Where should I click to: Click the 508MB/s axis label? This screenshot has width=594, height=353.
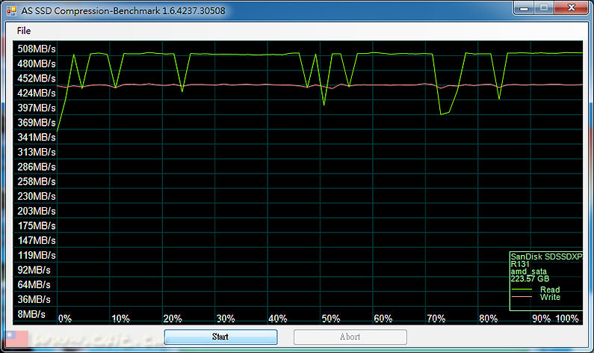(x=37, y=49)
